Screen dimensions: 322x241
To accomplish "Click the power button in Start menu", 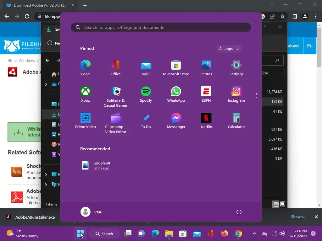I will click(x=239, y=212).
